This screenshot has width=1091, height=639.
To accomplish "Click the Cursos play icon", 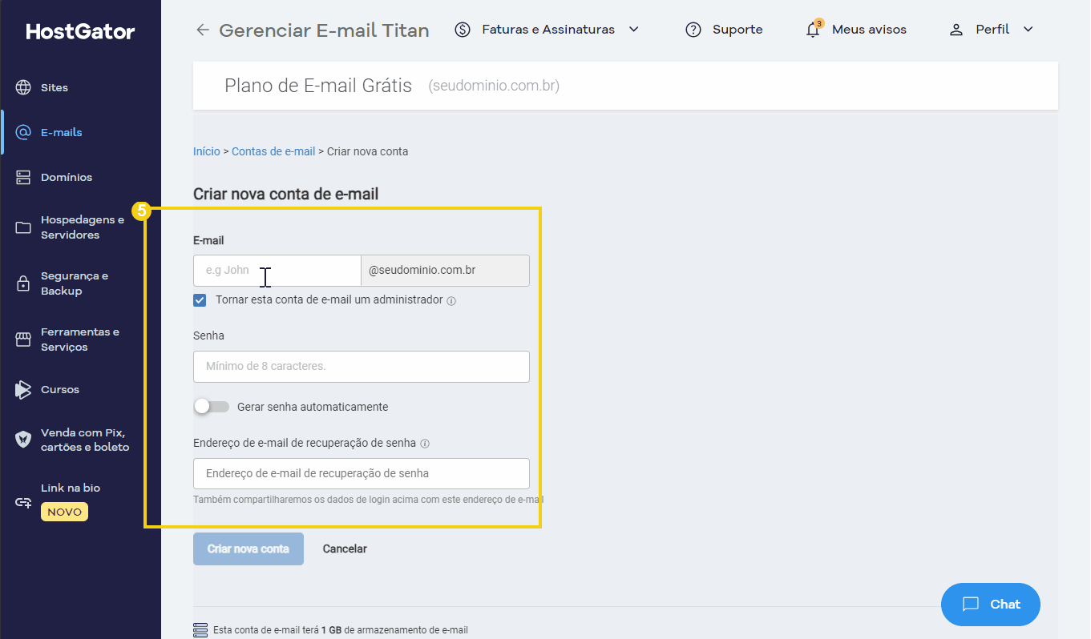I will [x=23, y=390].
